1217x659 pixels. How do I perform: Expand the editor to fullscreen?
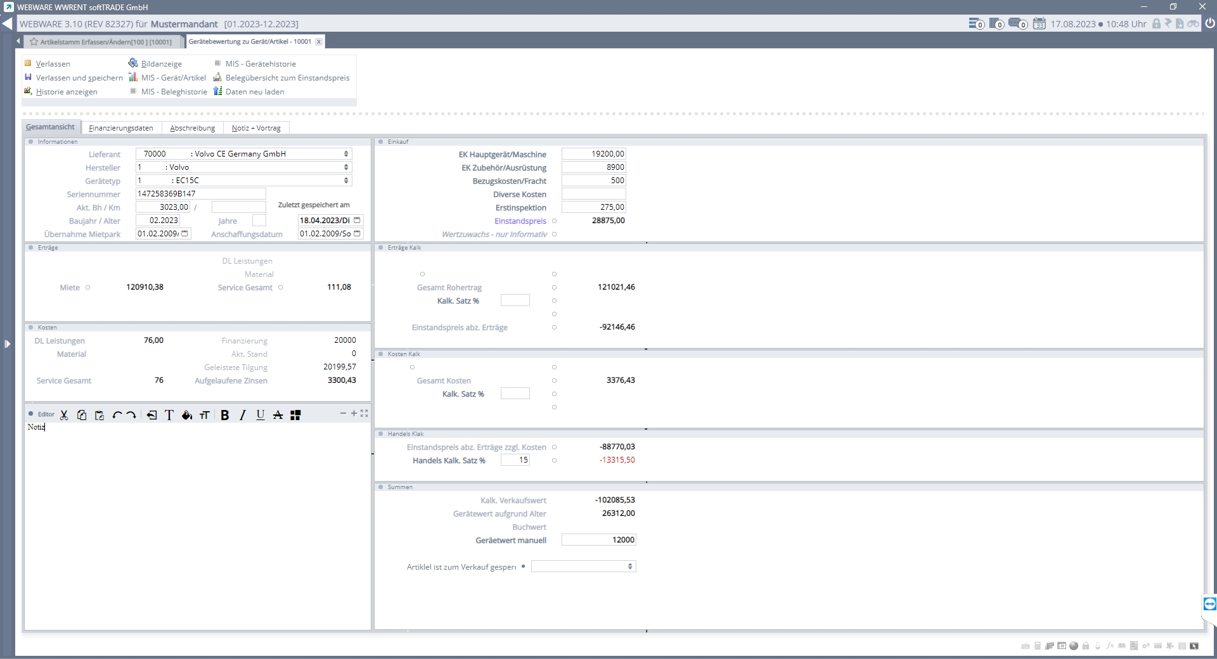[x=364, y=413]
